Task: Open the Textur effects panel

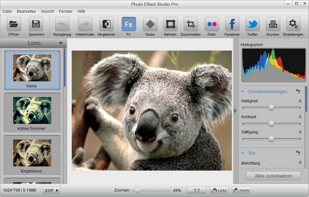Action: click(150, 24)
